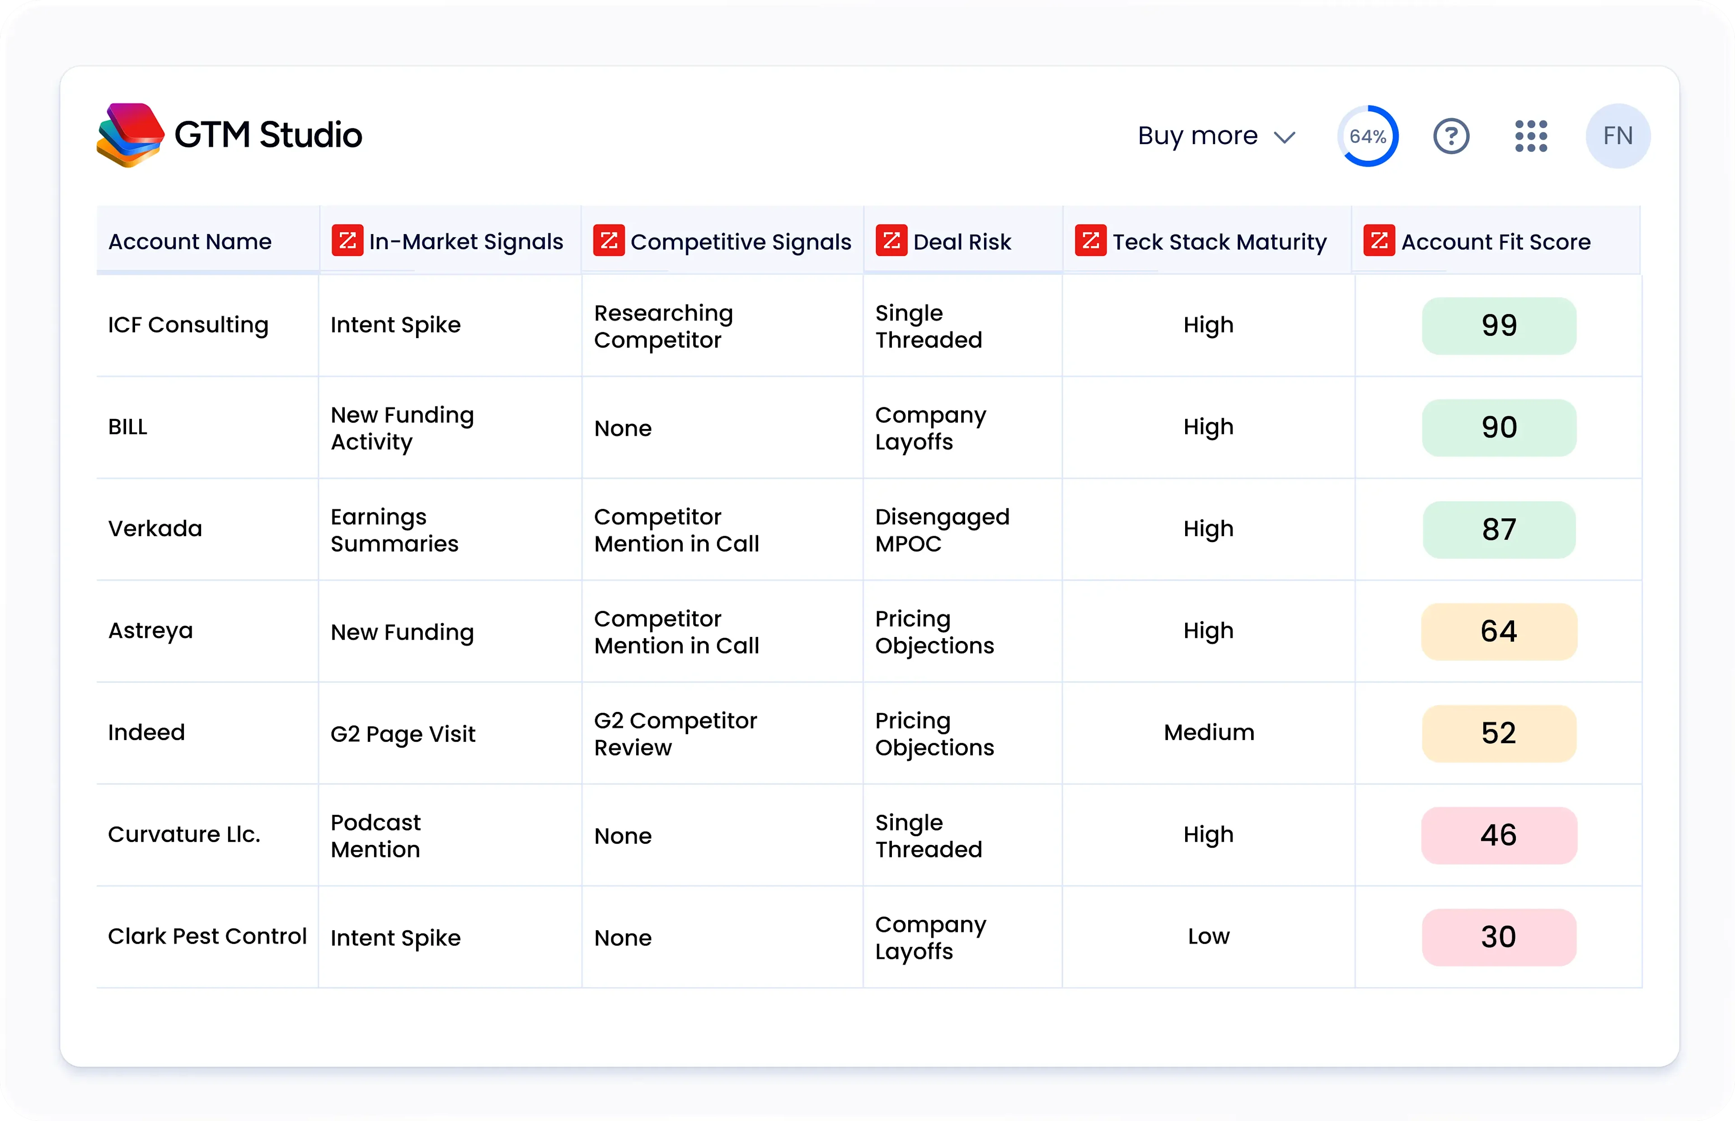The height and width of the screenshot is (1121, 1735).
Task: Click the ZoomInfo icon beside Account Fit Score
Action: [x=1379, y=241]
